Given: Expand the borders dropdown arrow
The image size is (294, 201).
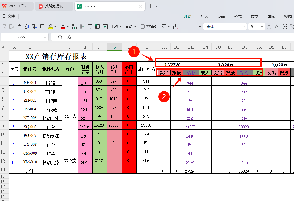Looking at the screenshot, I should click(x=169, y=27).
